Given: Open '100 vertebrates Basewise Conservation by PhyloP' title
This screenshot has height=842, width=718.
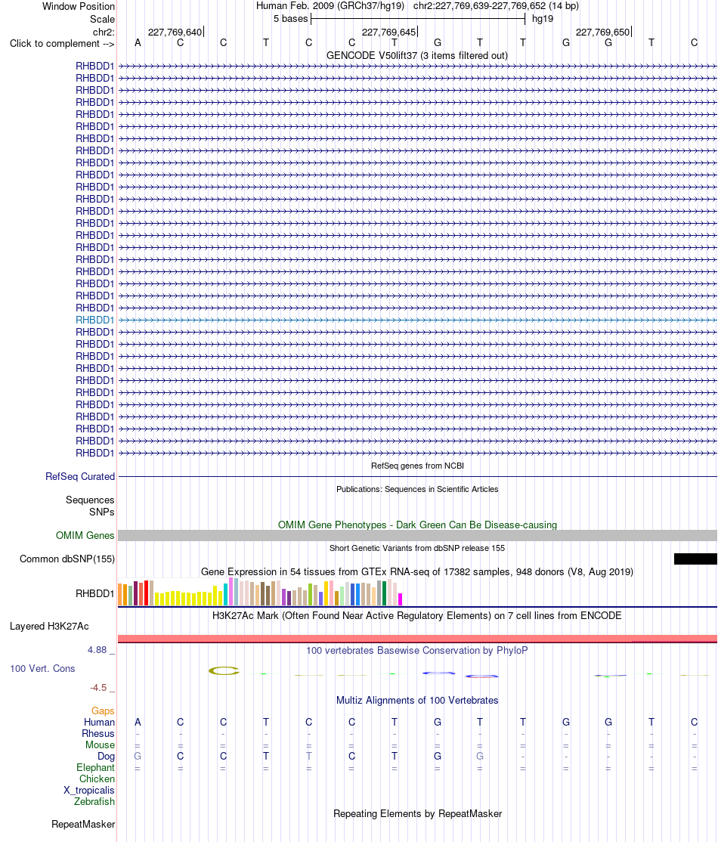Looking at the screenshot, I should pos(417,650).
